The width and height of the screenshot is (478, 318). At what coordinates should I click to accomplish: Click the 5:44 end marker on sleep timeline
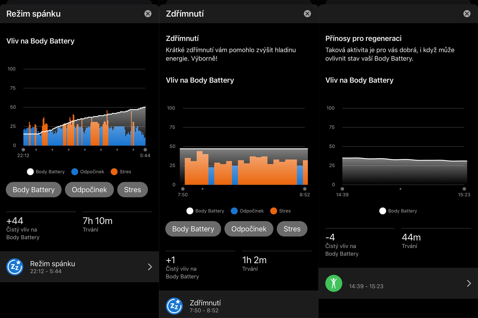[145, 150]
